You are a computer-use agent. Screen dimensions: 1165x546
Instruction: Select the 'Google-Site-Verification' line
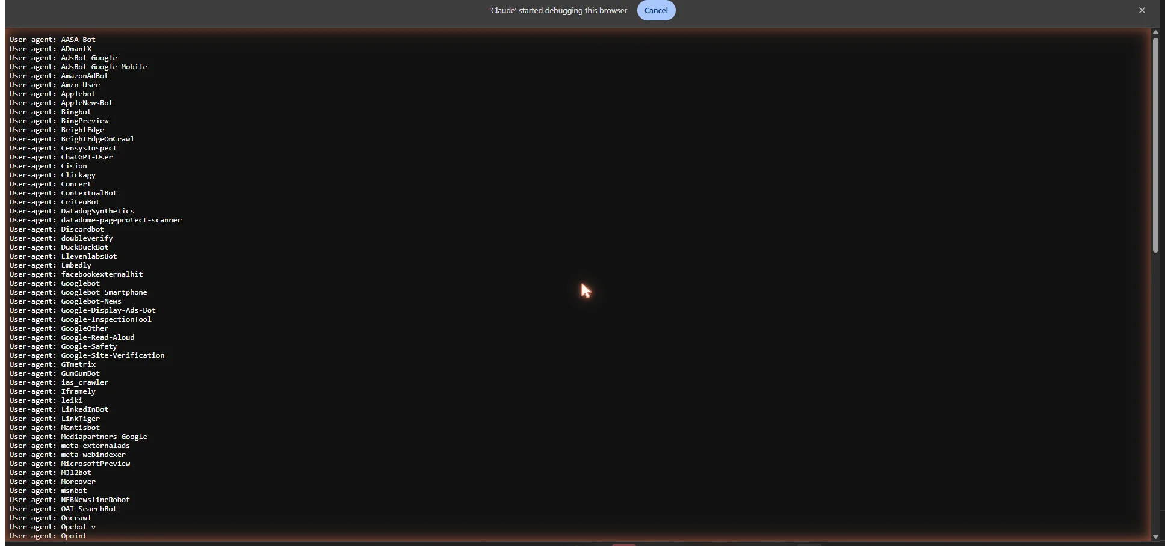click(87, 355)
